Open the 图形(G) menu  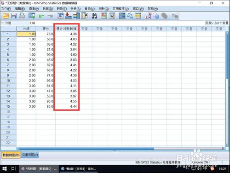(x=103, y=9)
